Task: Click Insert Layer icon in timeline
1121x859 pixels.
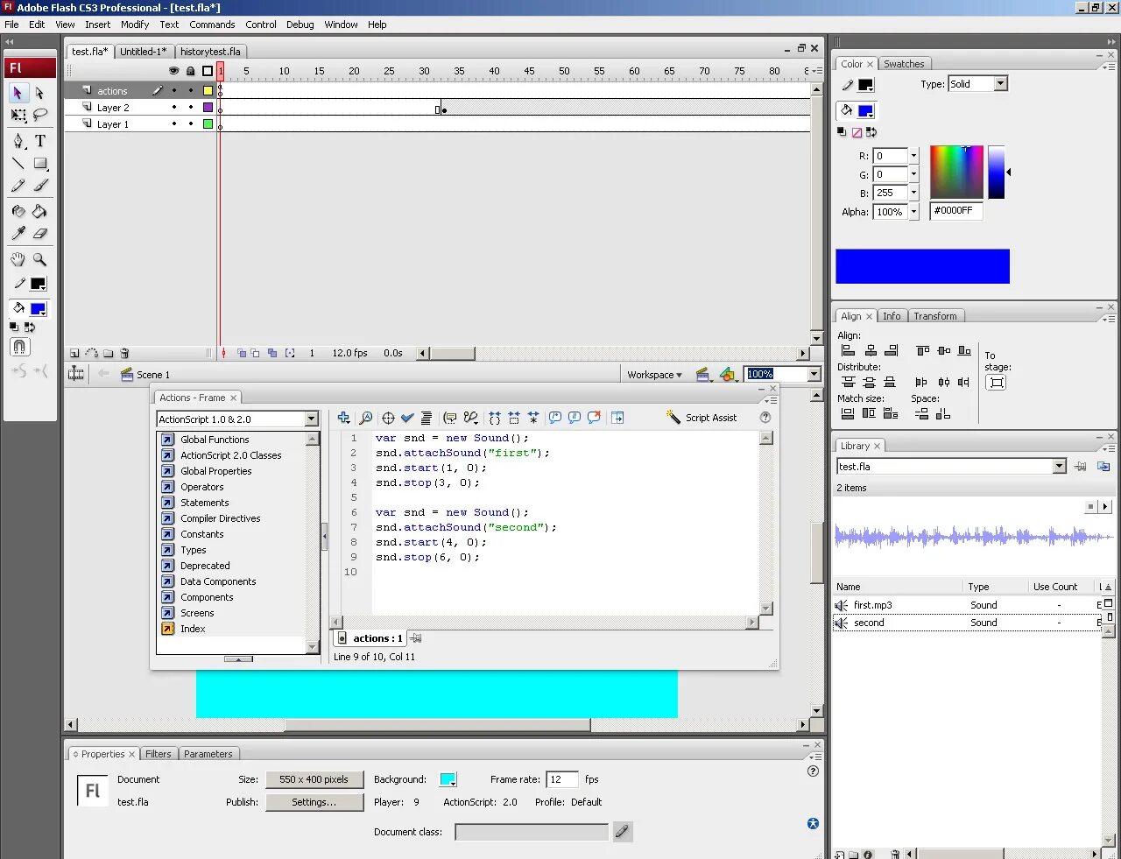Action: [x=74, y=354]
